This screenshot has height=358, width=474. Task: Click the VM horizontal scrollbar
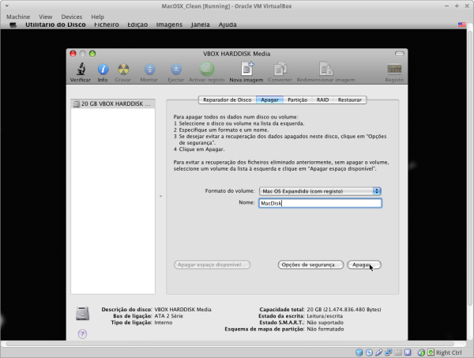point(230,344)
